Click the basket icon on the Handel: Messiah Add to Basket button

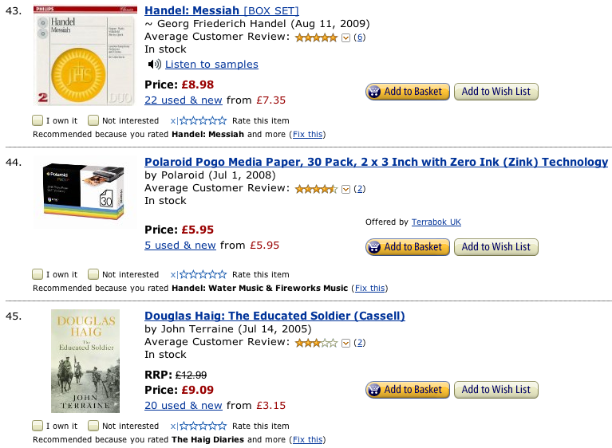[x=374, y=92]
